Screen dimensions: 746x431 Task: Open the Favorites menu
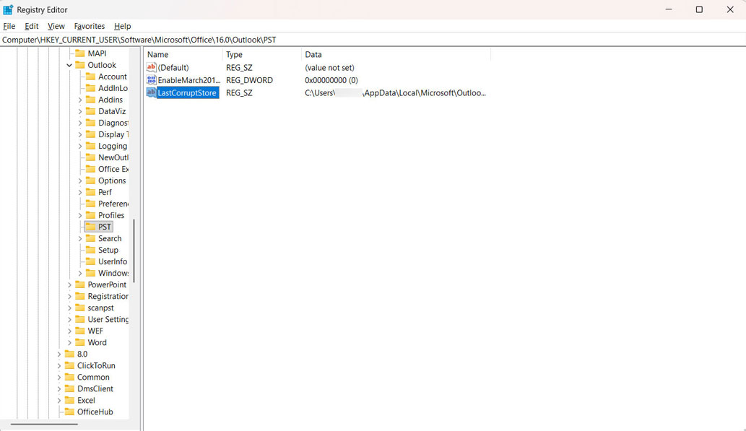tap(89, 26)
